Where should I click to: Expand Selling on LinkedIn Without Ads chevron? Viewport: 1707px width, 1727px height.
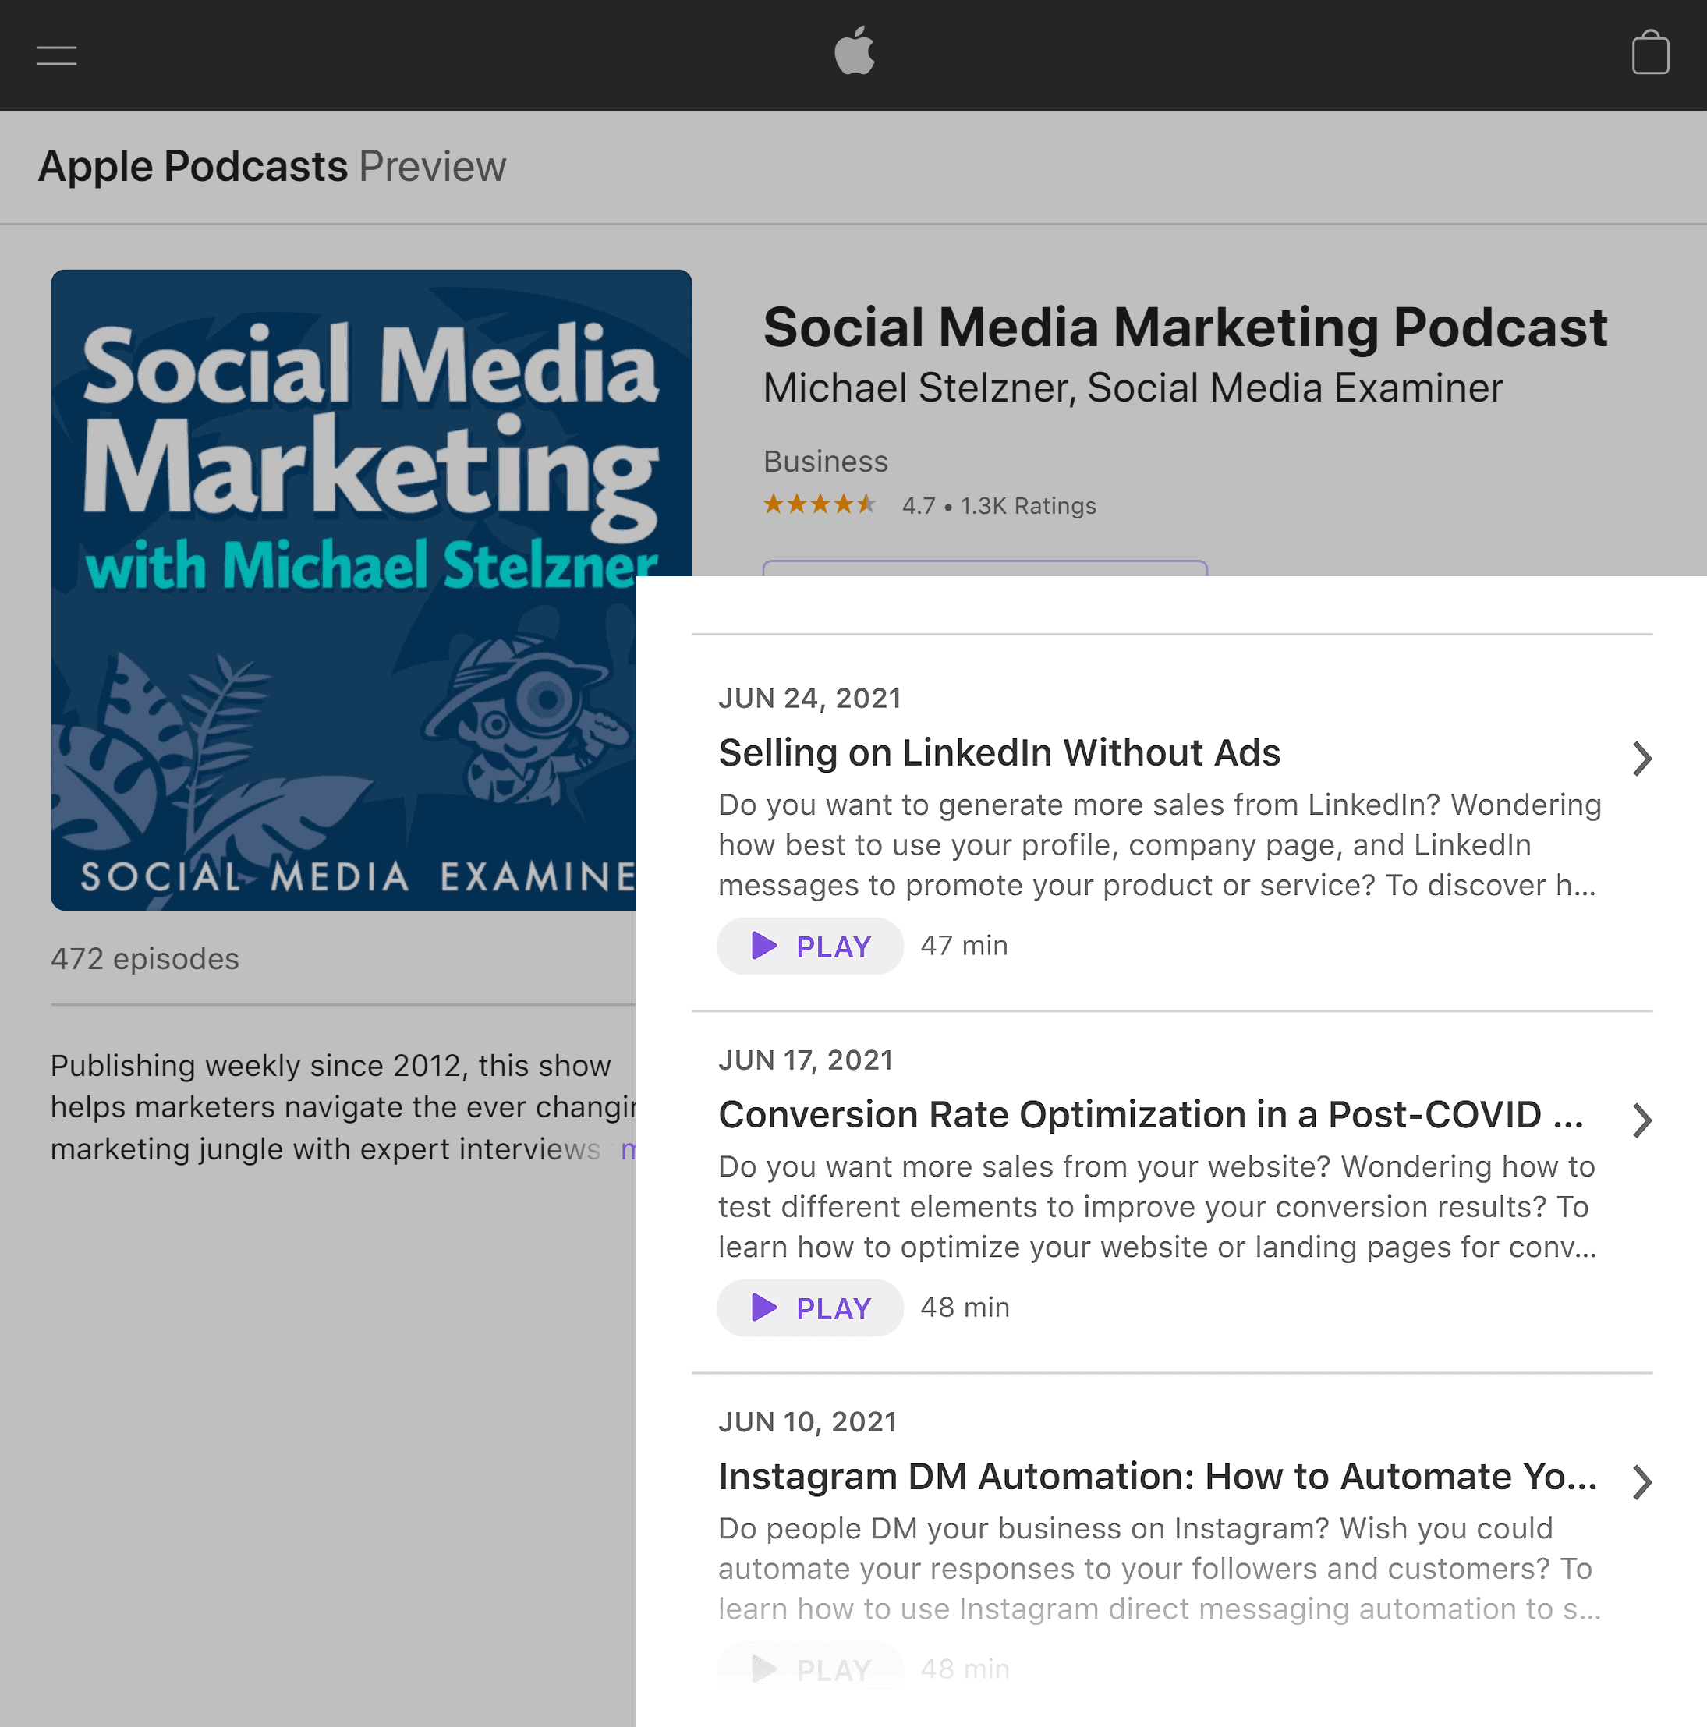(x=1641, y=758)
